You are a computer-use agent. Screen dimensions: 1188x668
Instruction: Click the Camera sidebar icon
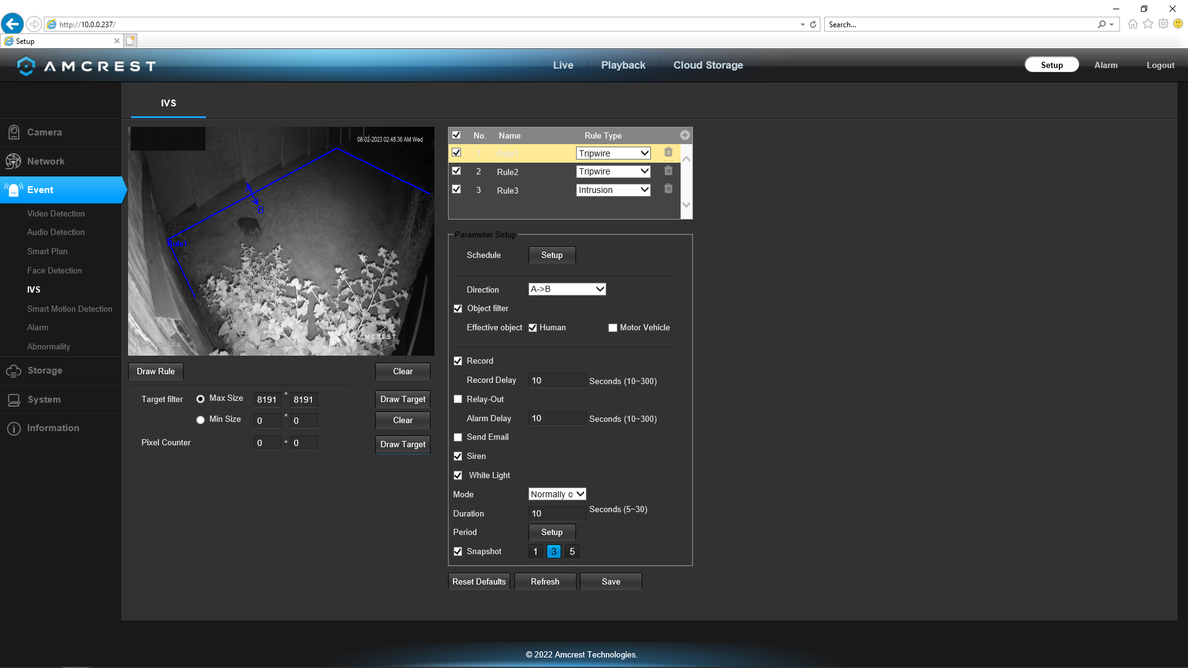coord(14,132)
